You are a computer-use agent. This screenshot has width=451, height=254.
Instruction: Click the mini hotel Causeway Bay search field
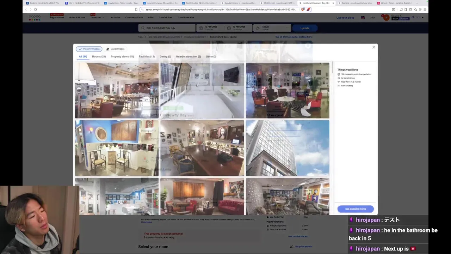coord(167,28)
